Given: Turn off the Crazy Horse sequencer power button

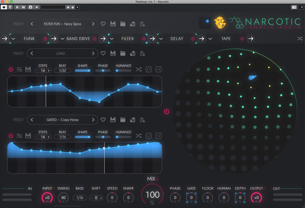Looking at the screenshot, I should tap(11, 136).
